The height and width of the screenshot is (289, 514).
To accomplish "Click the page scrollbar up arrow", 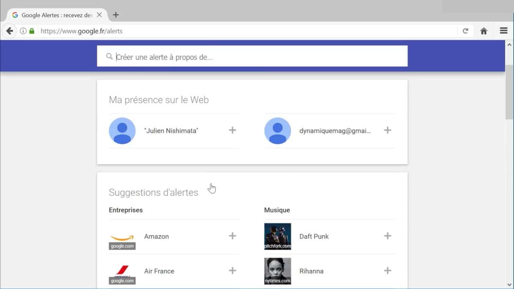I will tap(510, 44).
